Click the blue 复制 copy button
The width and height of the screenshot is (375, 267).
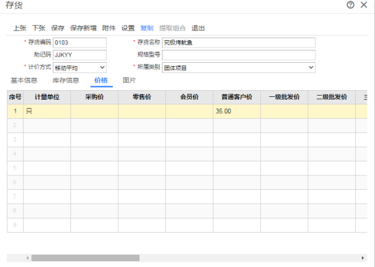[147, 28]
